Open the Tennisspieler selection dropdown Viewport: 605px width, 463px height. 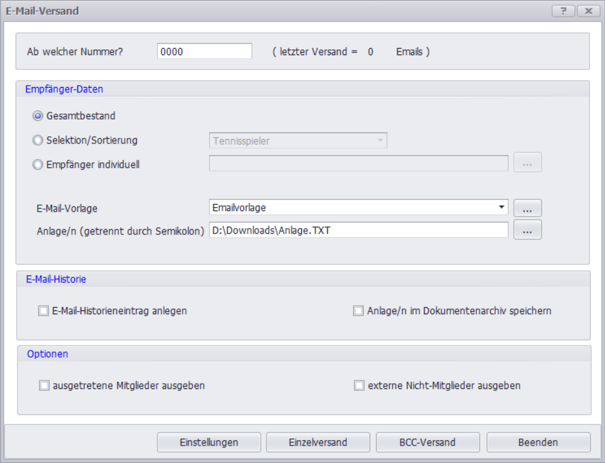[380, 141]
